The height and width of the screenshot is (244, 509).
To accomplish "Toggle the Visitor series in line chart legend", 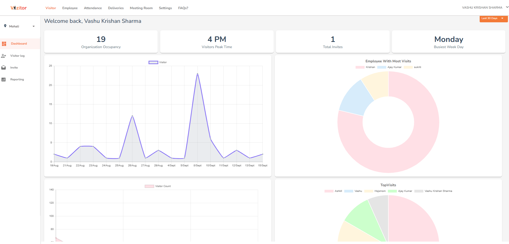I will [157, 62].
